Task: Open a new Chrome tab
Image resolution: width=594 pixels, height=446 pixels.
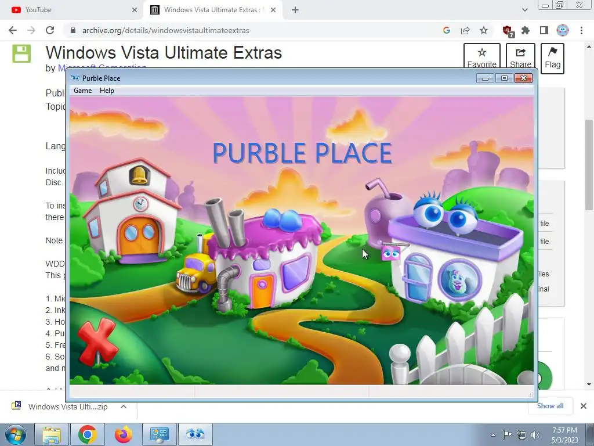Action: point(295,10)
